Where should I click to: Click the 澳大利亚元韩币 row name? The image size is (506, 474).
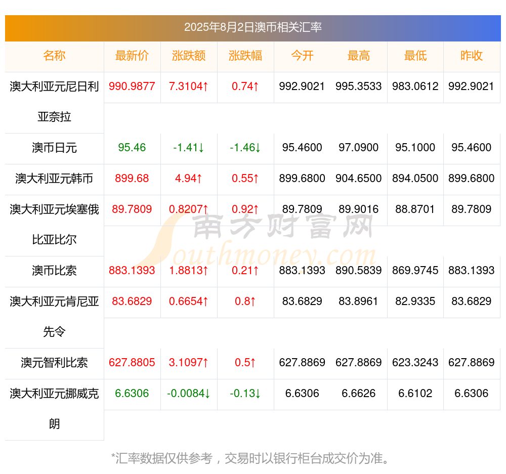point(54,179)
